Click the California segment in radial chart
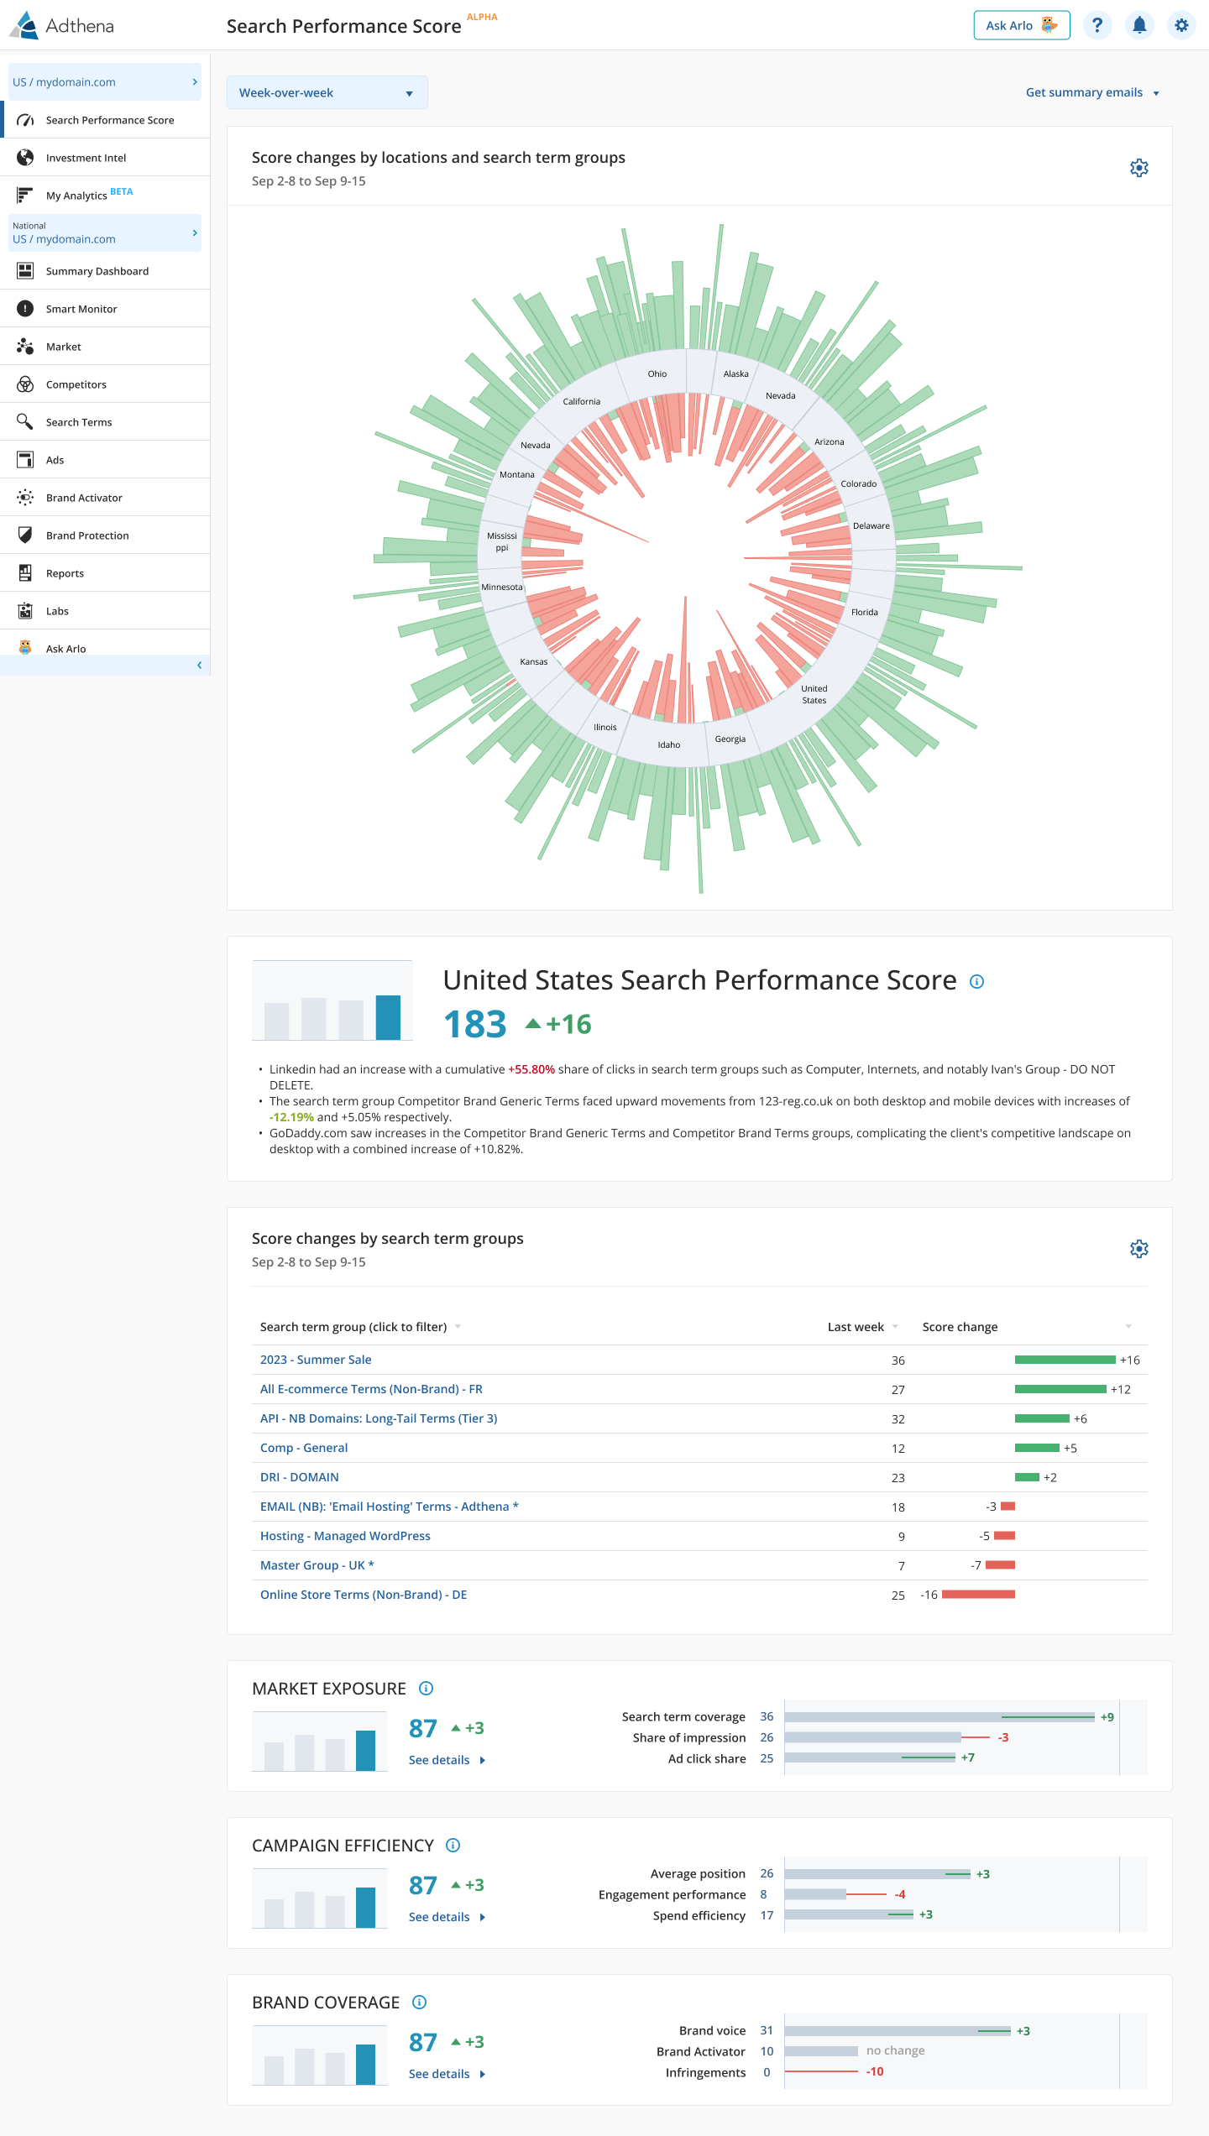 tap(581, 401)
